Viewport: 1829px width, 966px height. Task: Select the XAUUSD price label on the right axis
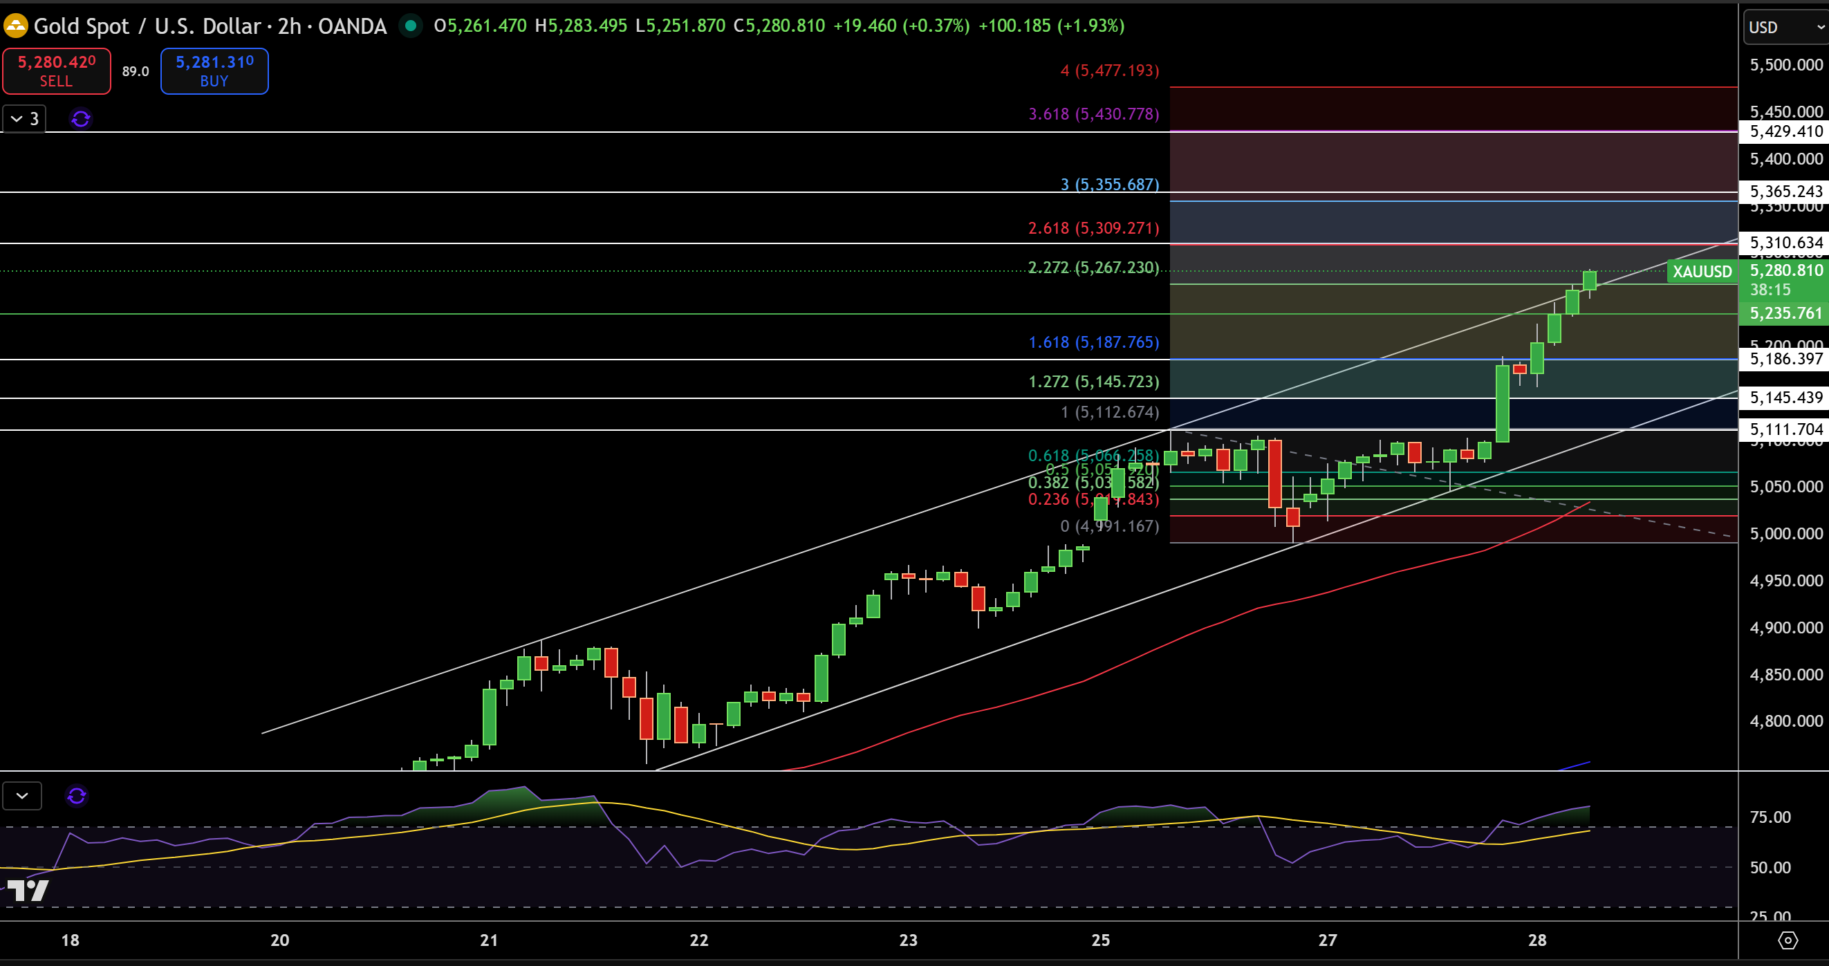click(x=1702, y=271)
